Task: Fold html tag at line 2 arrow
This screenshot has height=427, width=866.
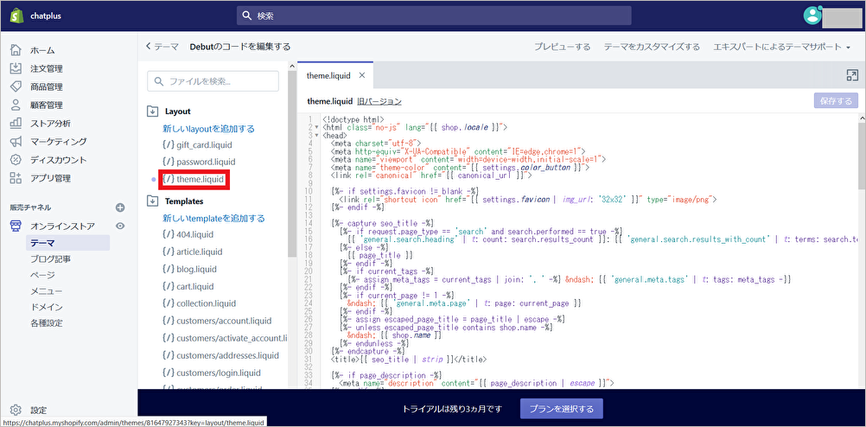Action: pos(316,127)
